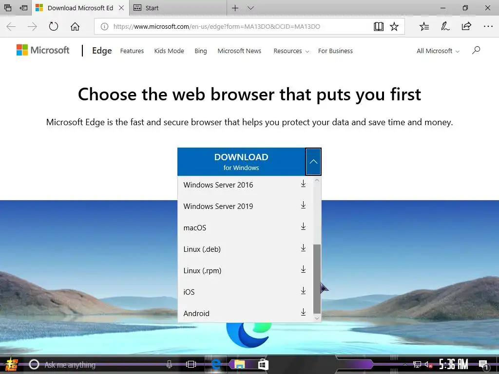Collapse the download platform list chevron

(313, 162)
